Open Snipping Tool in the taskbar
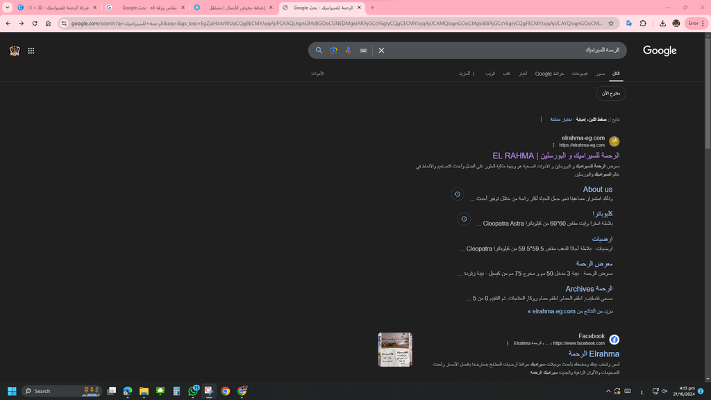This screenshot has height=400, width=711. [209, 391]
